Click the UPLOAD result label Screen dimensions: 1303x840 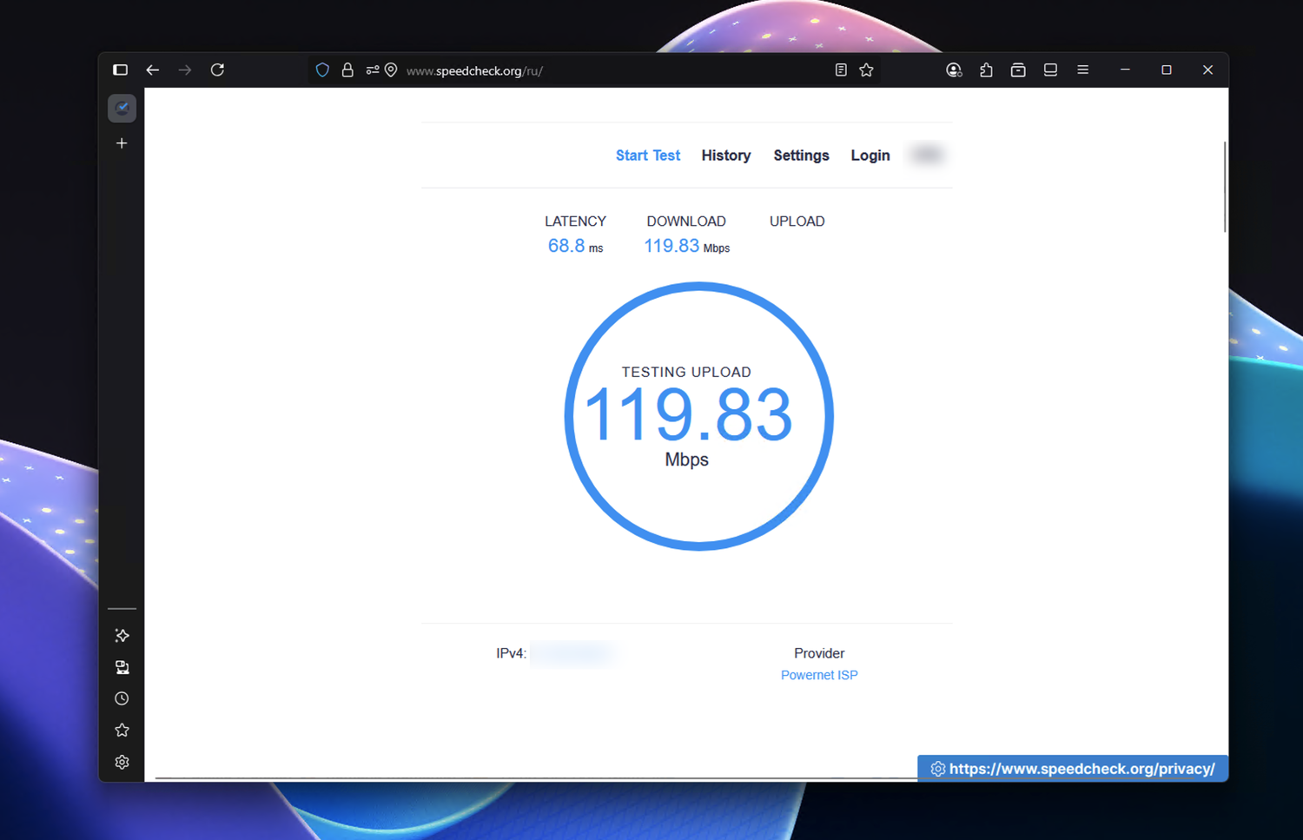pos(797,222)
